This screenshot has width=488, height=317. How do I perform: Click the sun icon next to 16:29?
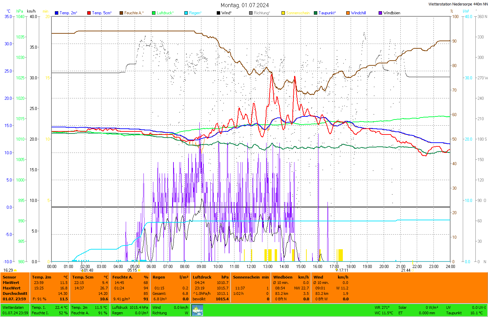(15, 270)
